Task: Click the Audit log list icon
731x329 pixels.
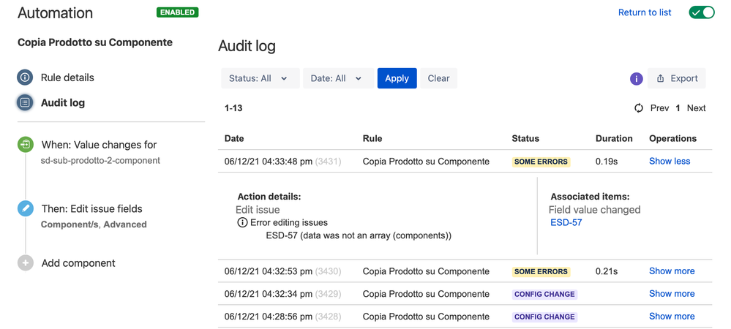Action: tap(25, 102)
